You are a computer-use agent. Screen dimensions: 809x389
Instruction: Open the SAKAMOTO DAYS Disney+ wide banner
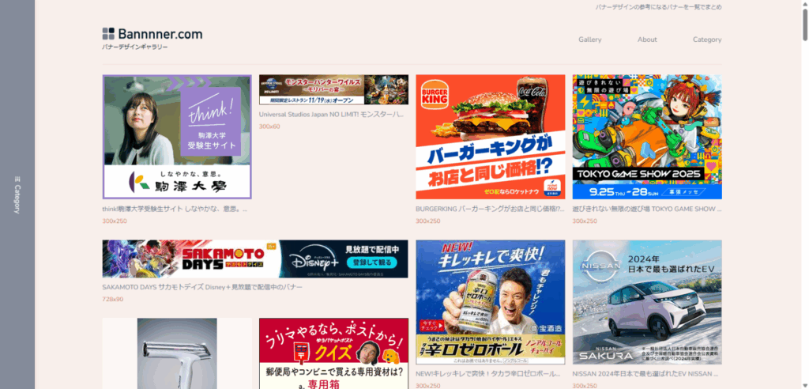255,259
